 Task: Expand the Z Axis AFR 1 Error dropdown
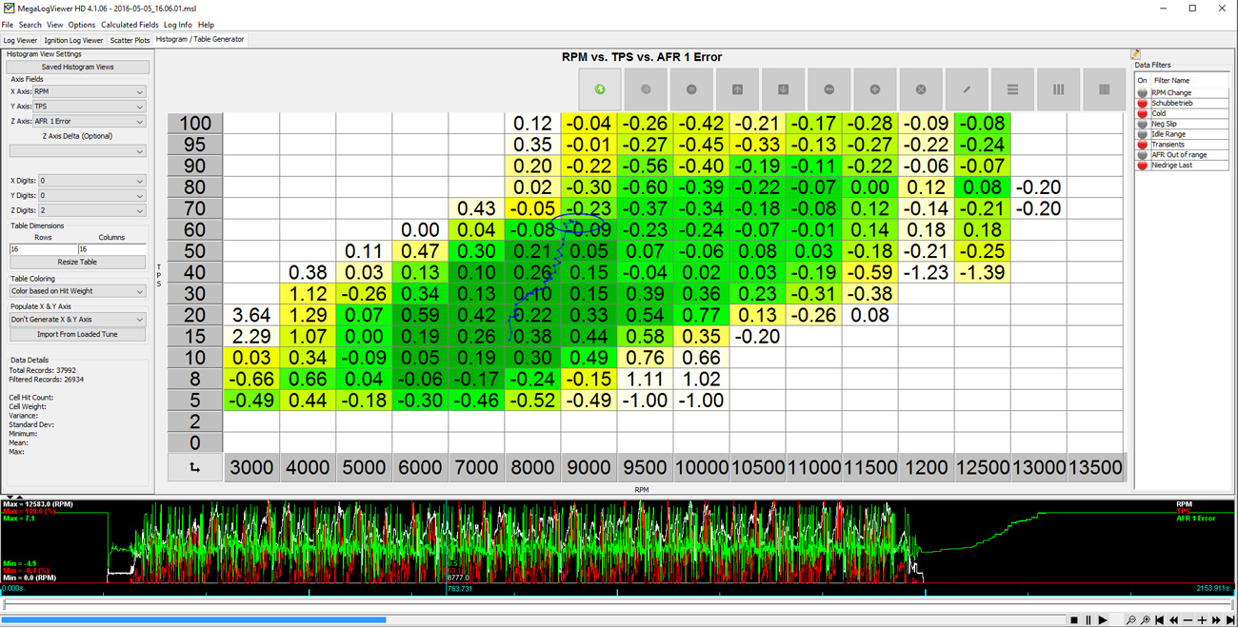[90, 122]
